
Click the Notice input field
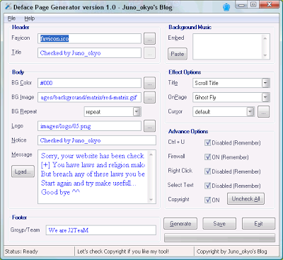tap(97, 140)
